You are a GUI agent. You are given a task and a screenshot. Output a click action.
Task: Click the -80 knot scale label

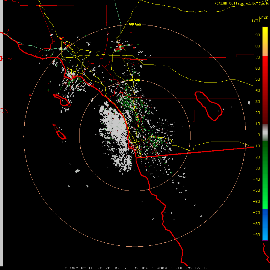click(256, 224)
